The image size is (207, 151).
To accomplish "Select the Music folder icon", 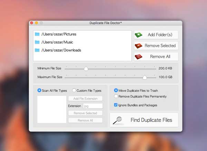I will click(37, 42).
